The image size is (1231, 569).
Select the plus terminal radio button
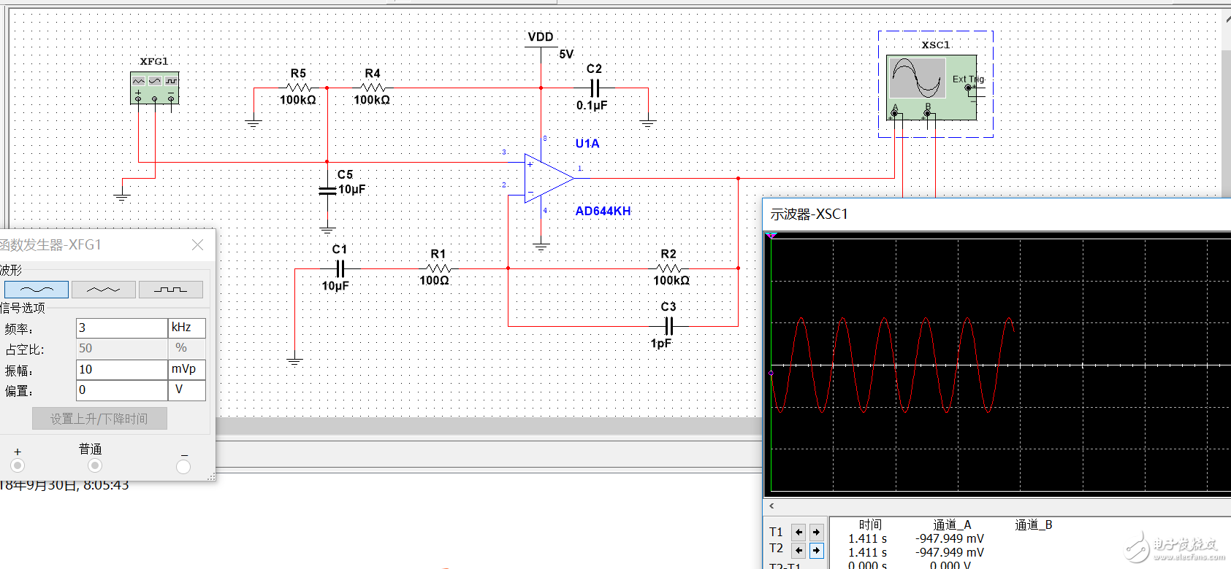pyautogui.click(x=18, y=465)
